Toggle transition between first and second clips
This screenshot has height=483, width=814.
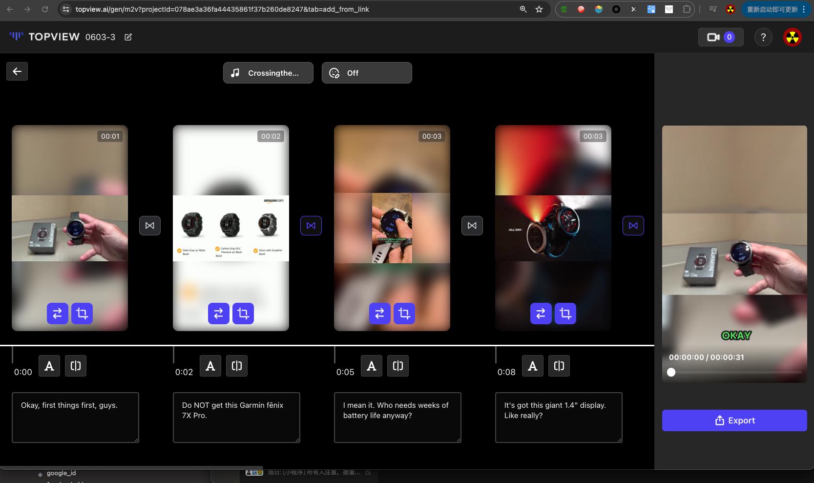pyautogui.click(x=150, y=226)
